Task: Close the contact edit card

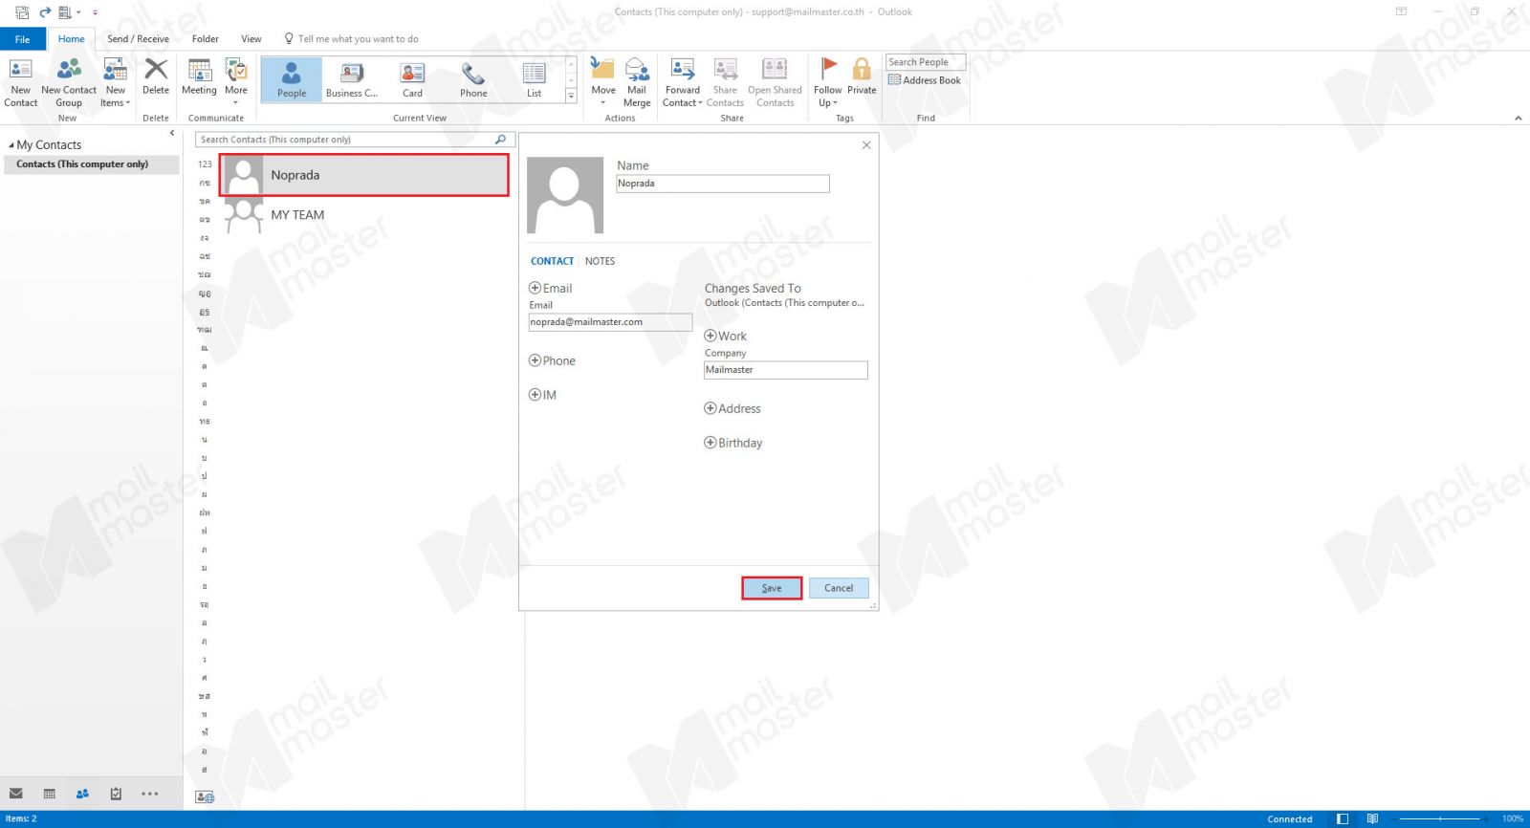Action: coord(866,145)
